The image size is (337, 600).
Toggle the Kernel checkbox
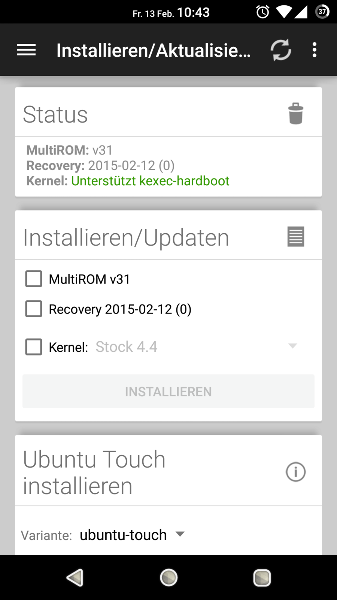tap(34, 347)
